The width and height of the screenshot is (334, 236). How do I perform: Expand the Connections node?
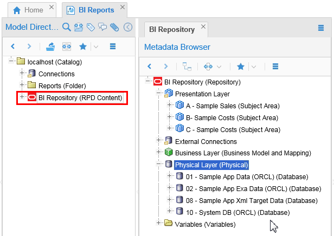tap(22, 73)
